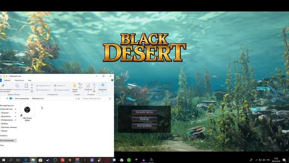Open Twitch icon on the taskbar
Screen dimensions: 289x163
[x=92, y=160]
